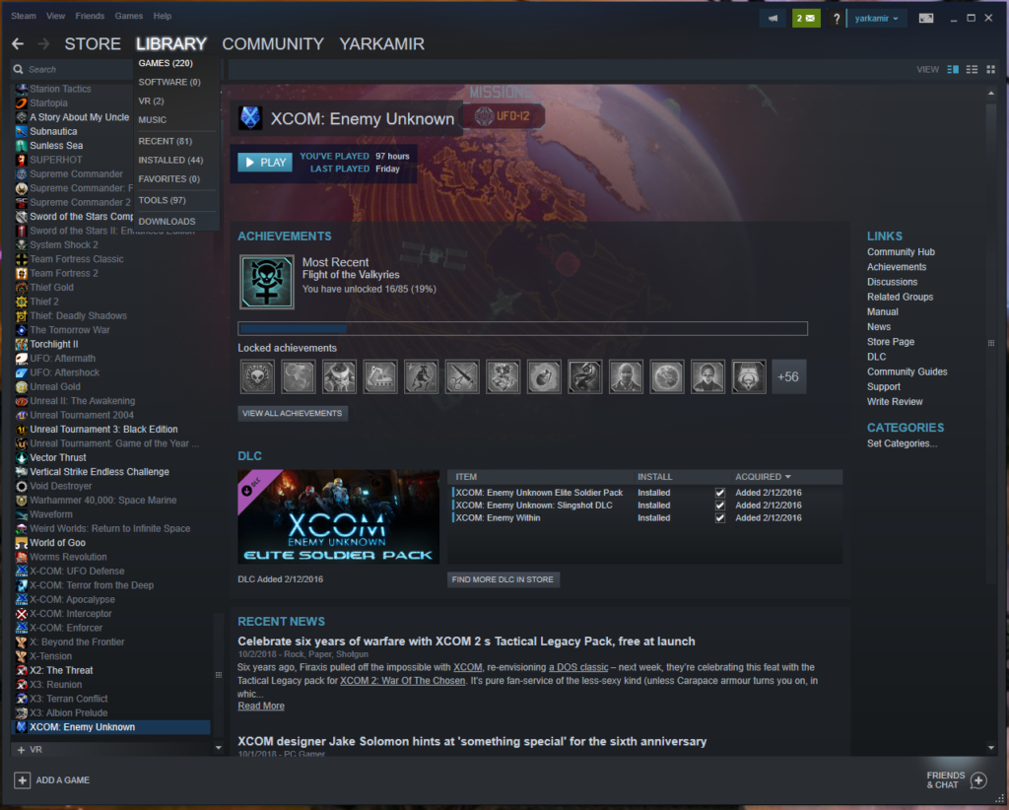Open the Friends menu
This screenshot has height=810, width=1009.
pos(90,16)
